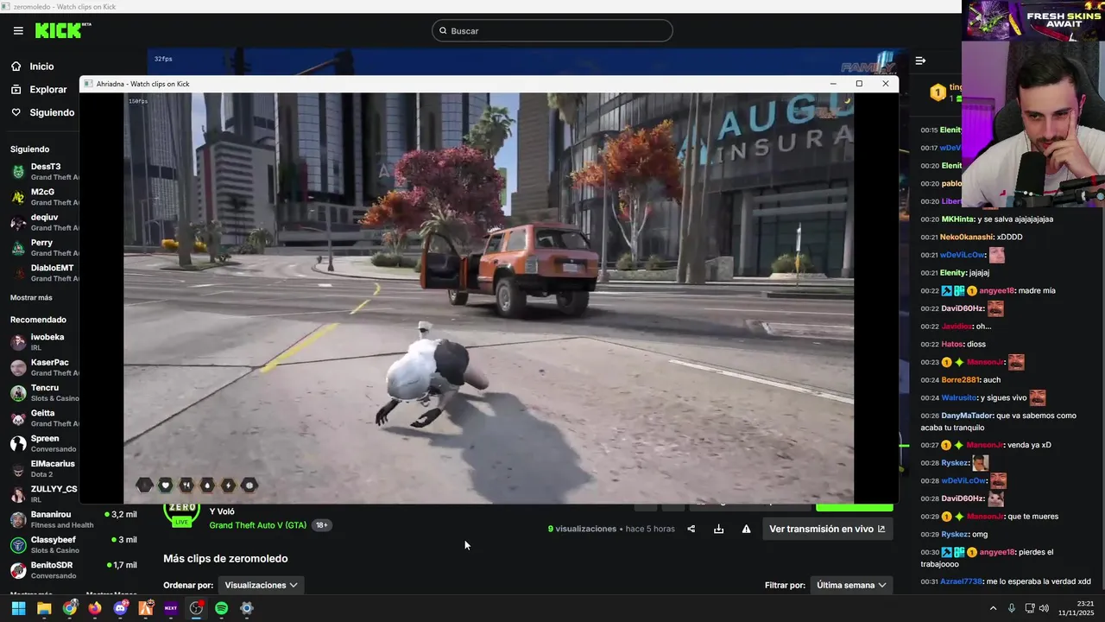1105x622 pixels.
Task: Open the volume tray icon
Action: pyautogui.click(x=1044, y=608)
